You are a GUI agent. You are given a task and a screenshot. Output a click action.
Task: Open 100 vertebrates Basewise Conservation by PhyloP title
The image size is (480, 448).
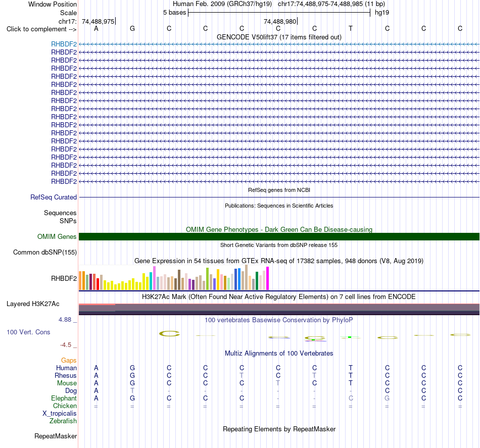[x=279, y=320]
